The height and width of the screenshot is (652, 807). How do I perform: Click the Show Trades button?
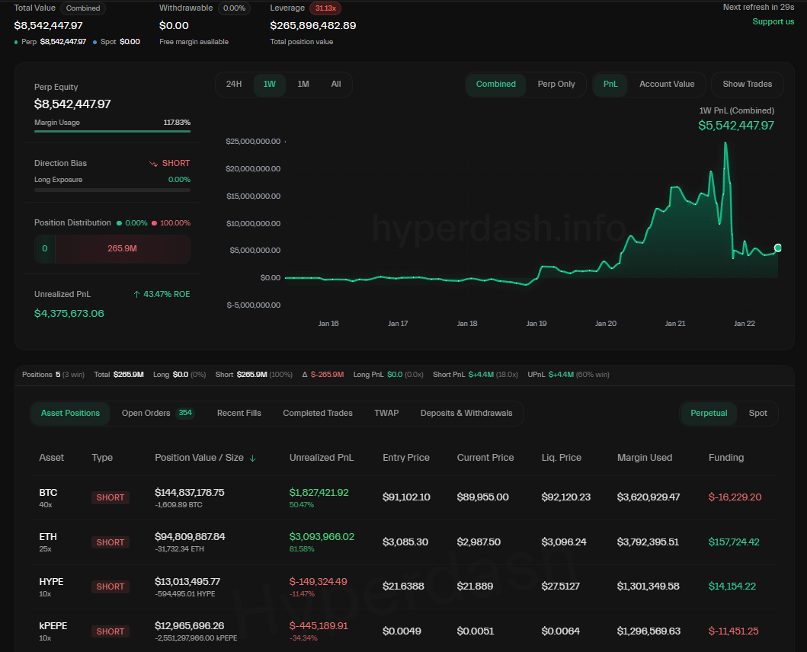click(748, 84)
